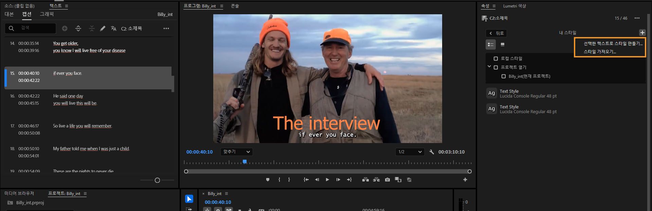Go to In point
652x211 pixels.
pyautogui.click(x=306, y=180)
